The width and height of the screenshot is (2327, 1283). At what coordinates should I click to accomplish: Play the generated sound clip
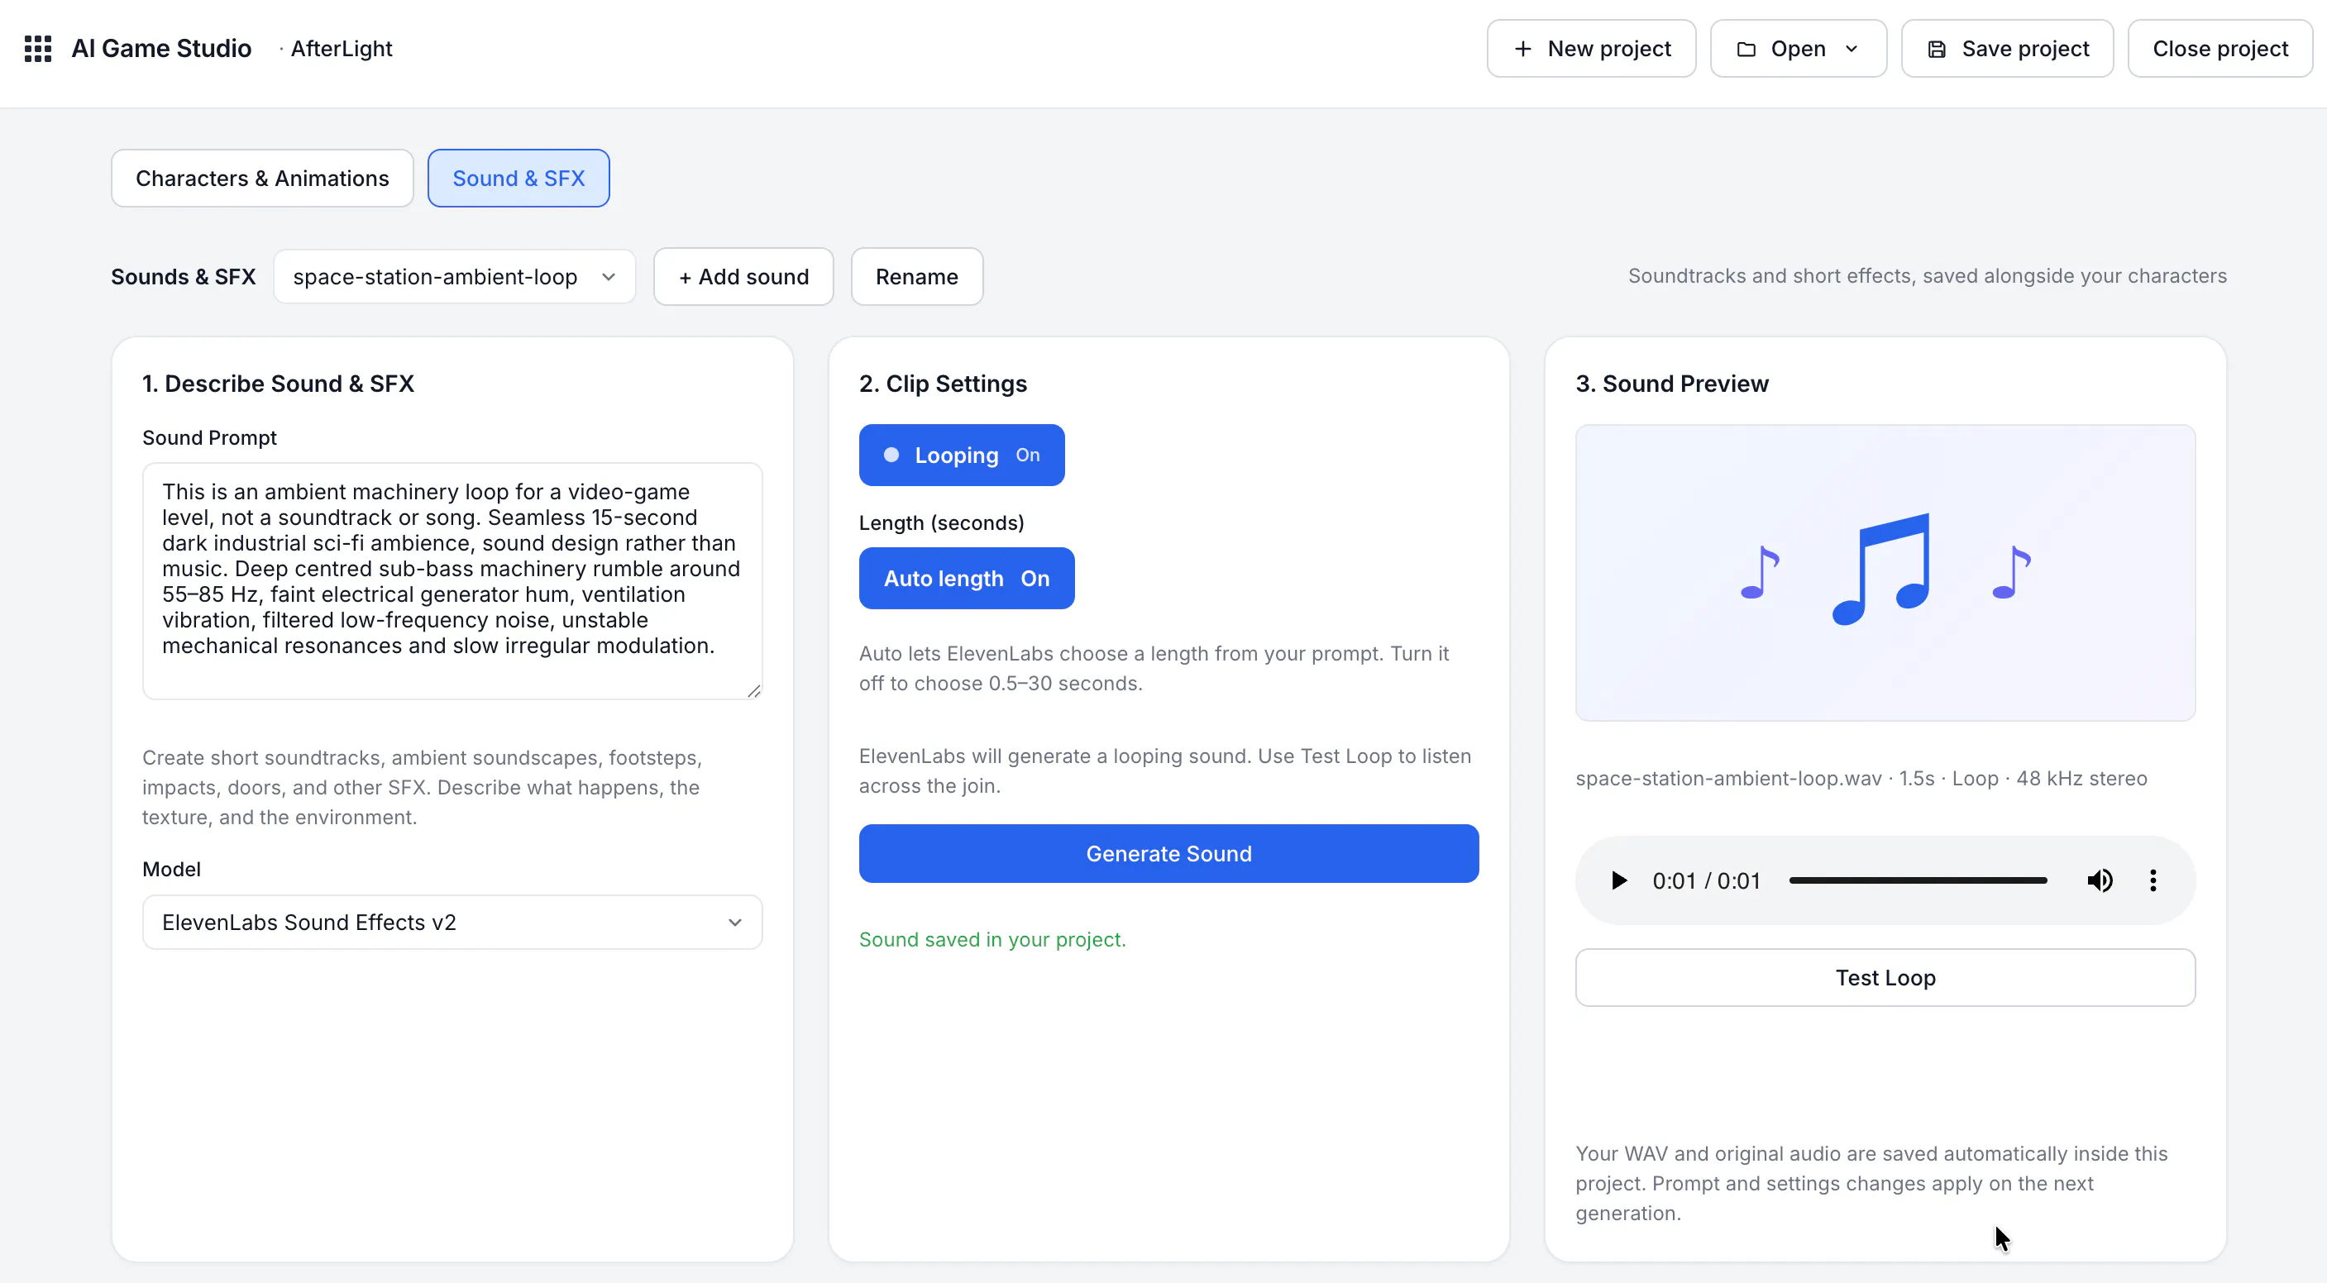tap(1619, 880)
